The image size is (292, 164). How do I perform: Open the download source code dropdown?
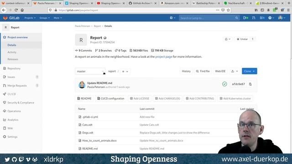click(235, 71)
